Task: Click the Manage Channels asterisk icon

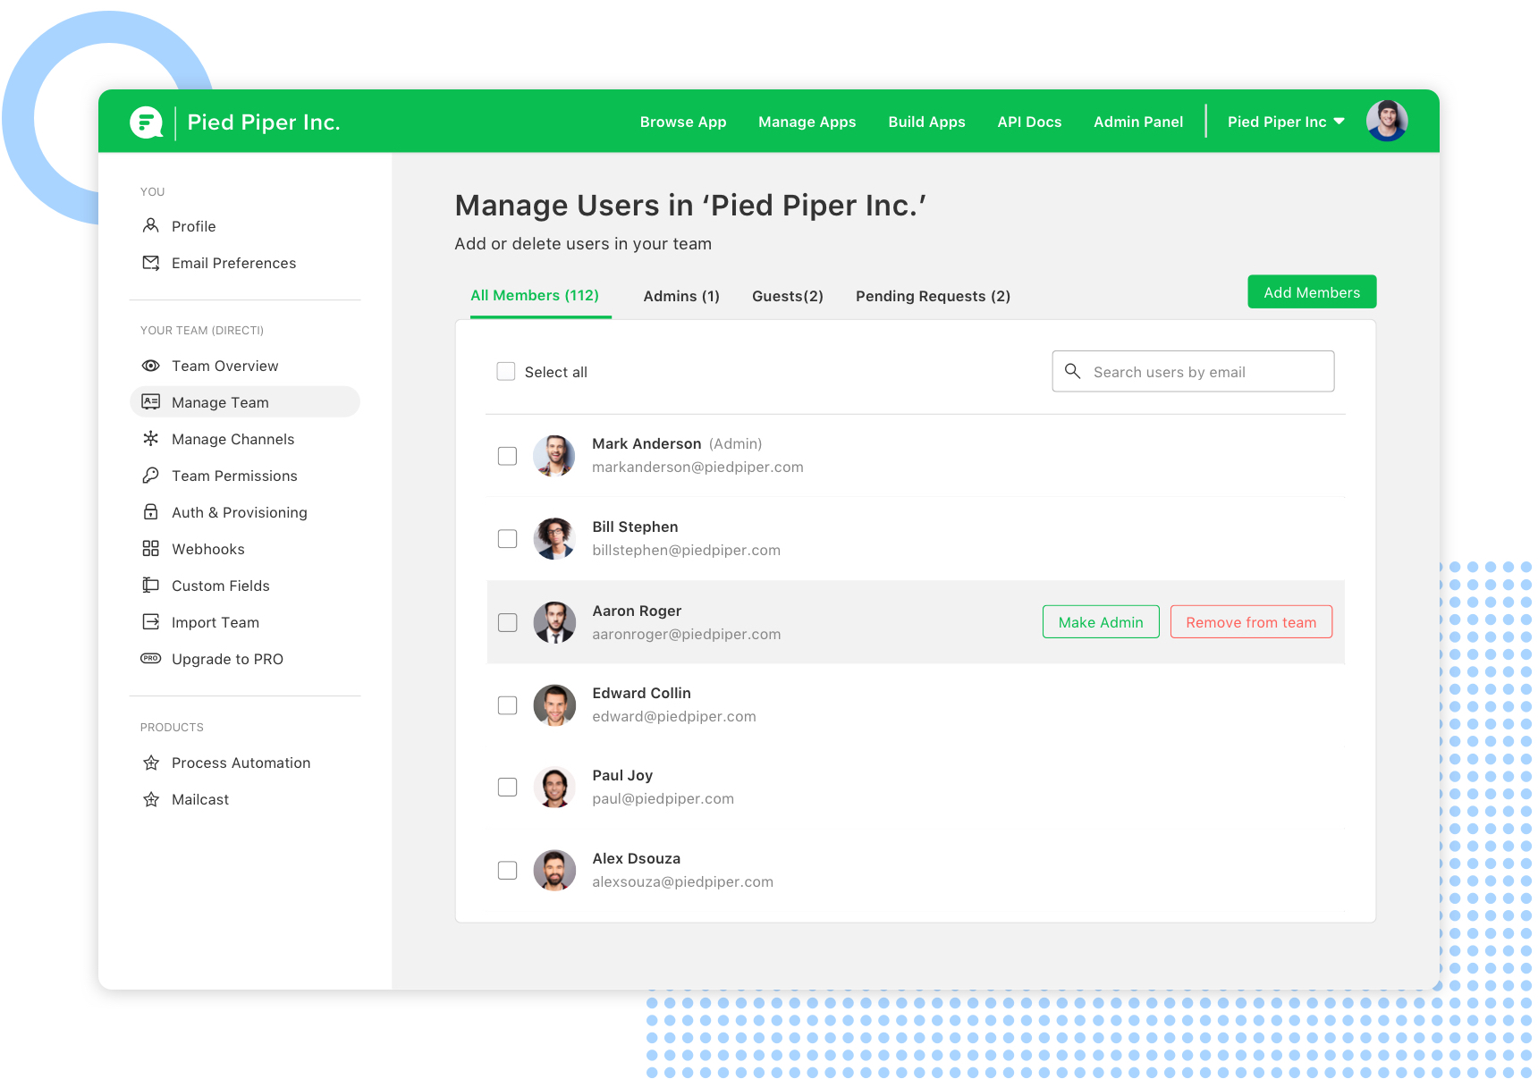Action: click(151, 439)
